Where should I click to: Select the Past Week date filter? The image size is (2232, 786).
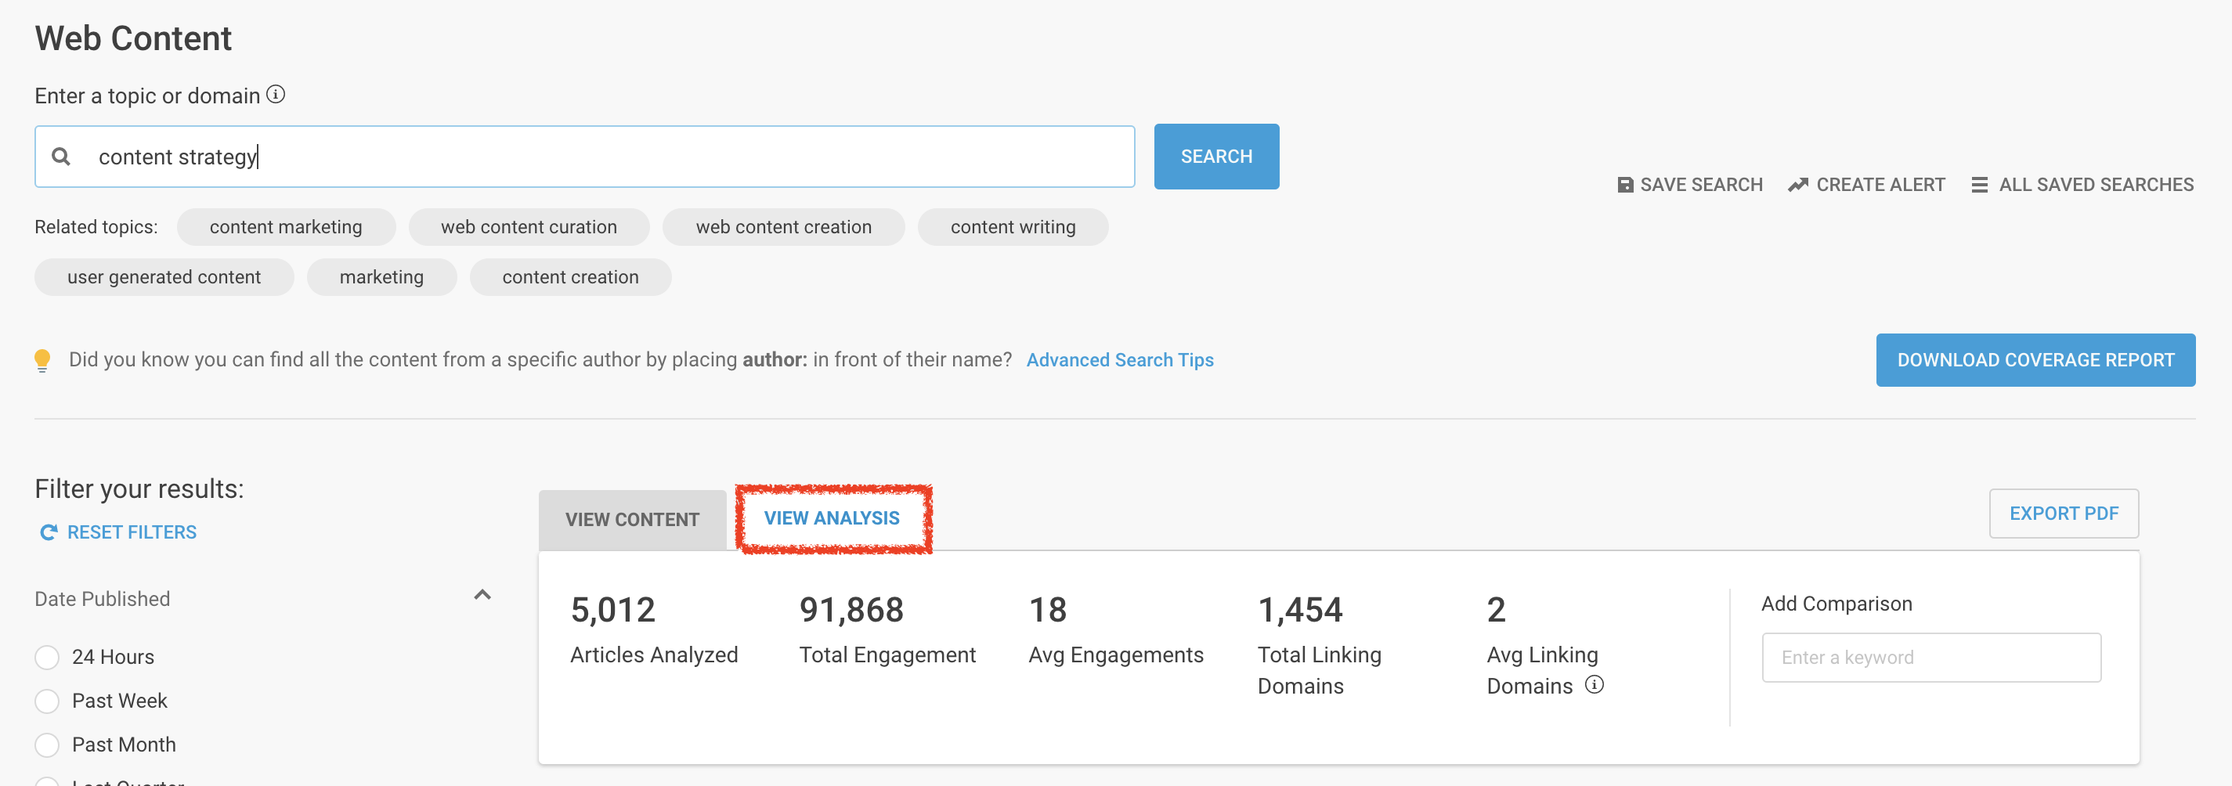point(47,700)
